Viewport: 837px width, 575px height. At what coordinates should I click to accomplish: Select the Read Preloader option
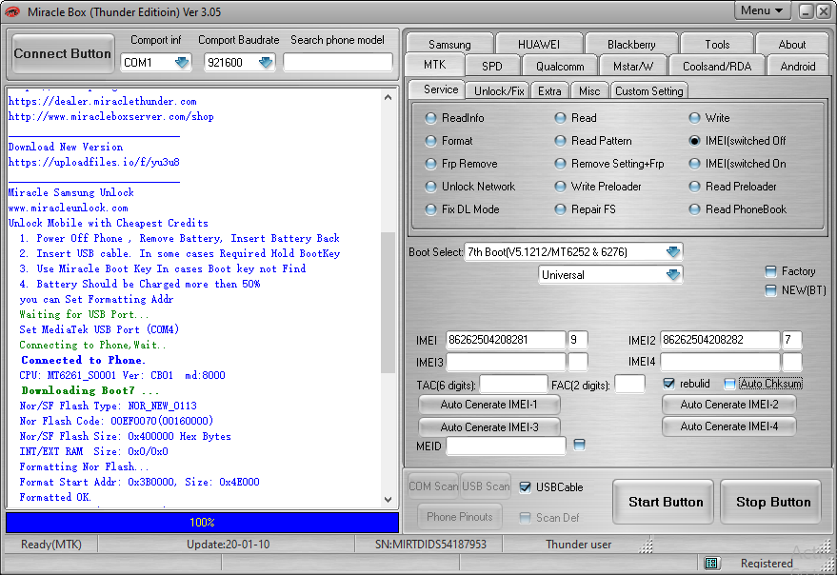(733, 187)
